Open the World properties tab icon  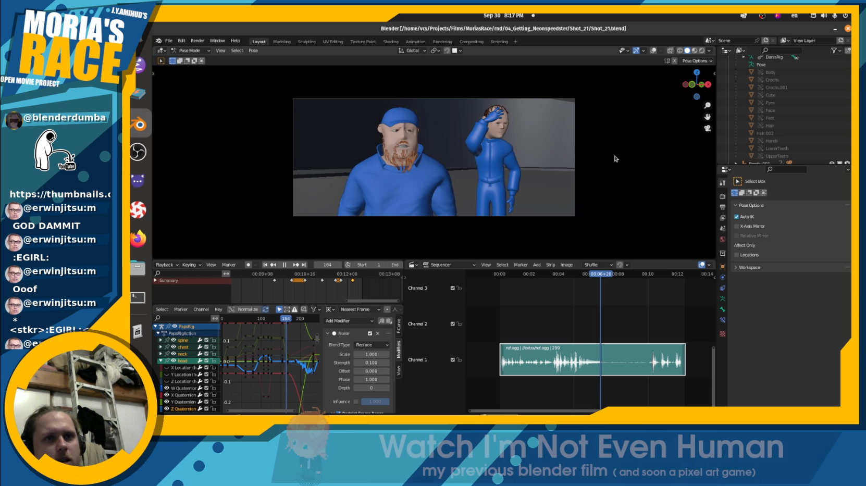[722, 239]
